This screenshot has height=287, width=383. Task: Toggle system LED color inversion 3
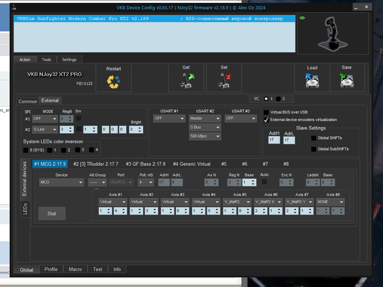(x=78, y=150)
